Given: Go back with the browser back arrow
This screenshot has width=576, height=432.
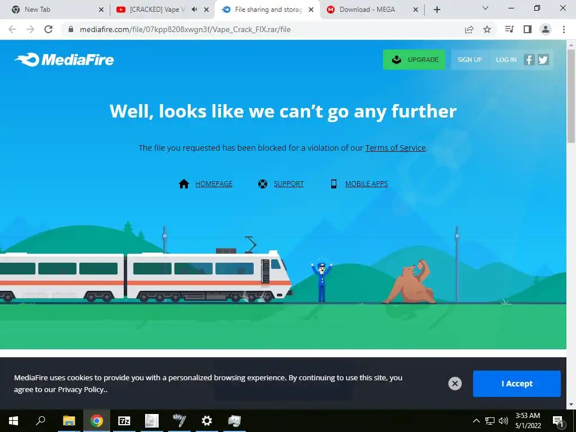Looking at the screenshot, I should [x=12, y=29].
